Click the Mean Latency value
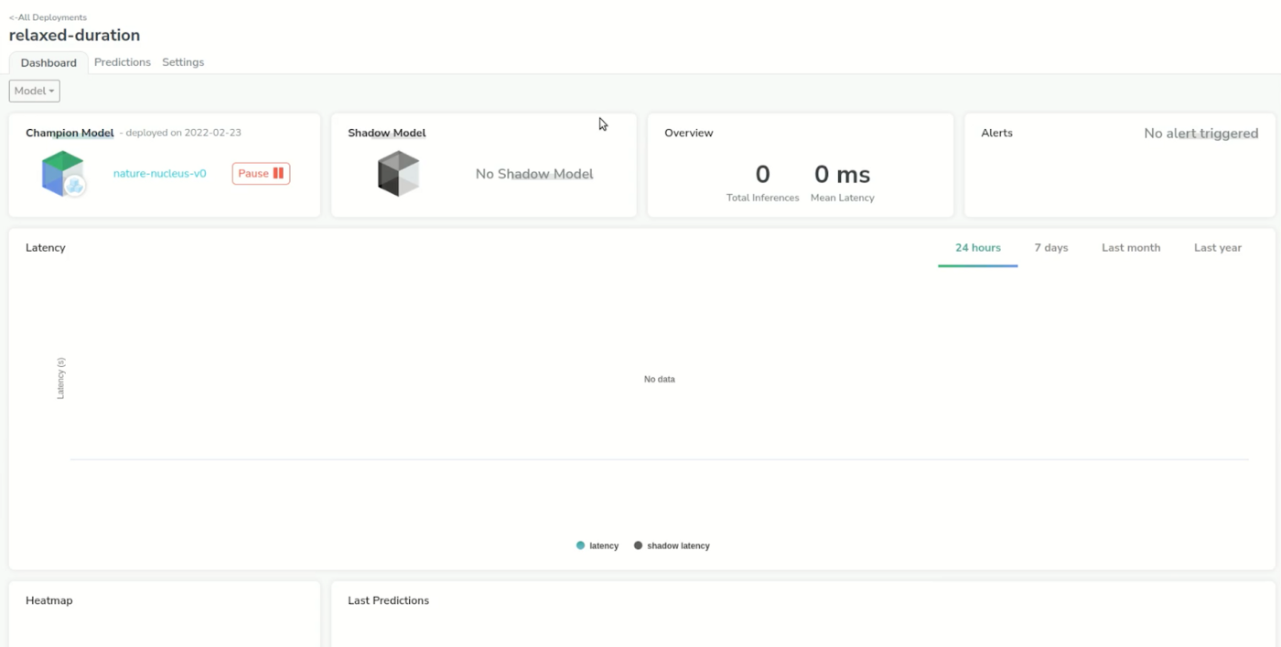This screenshot has width=1281, height=647. 843,174
